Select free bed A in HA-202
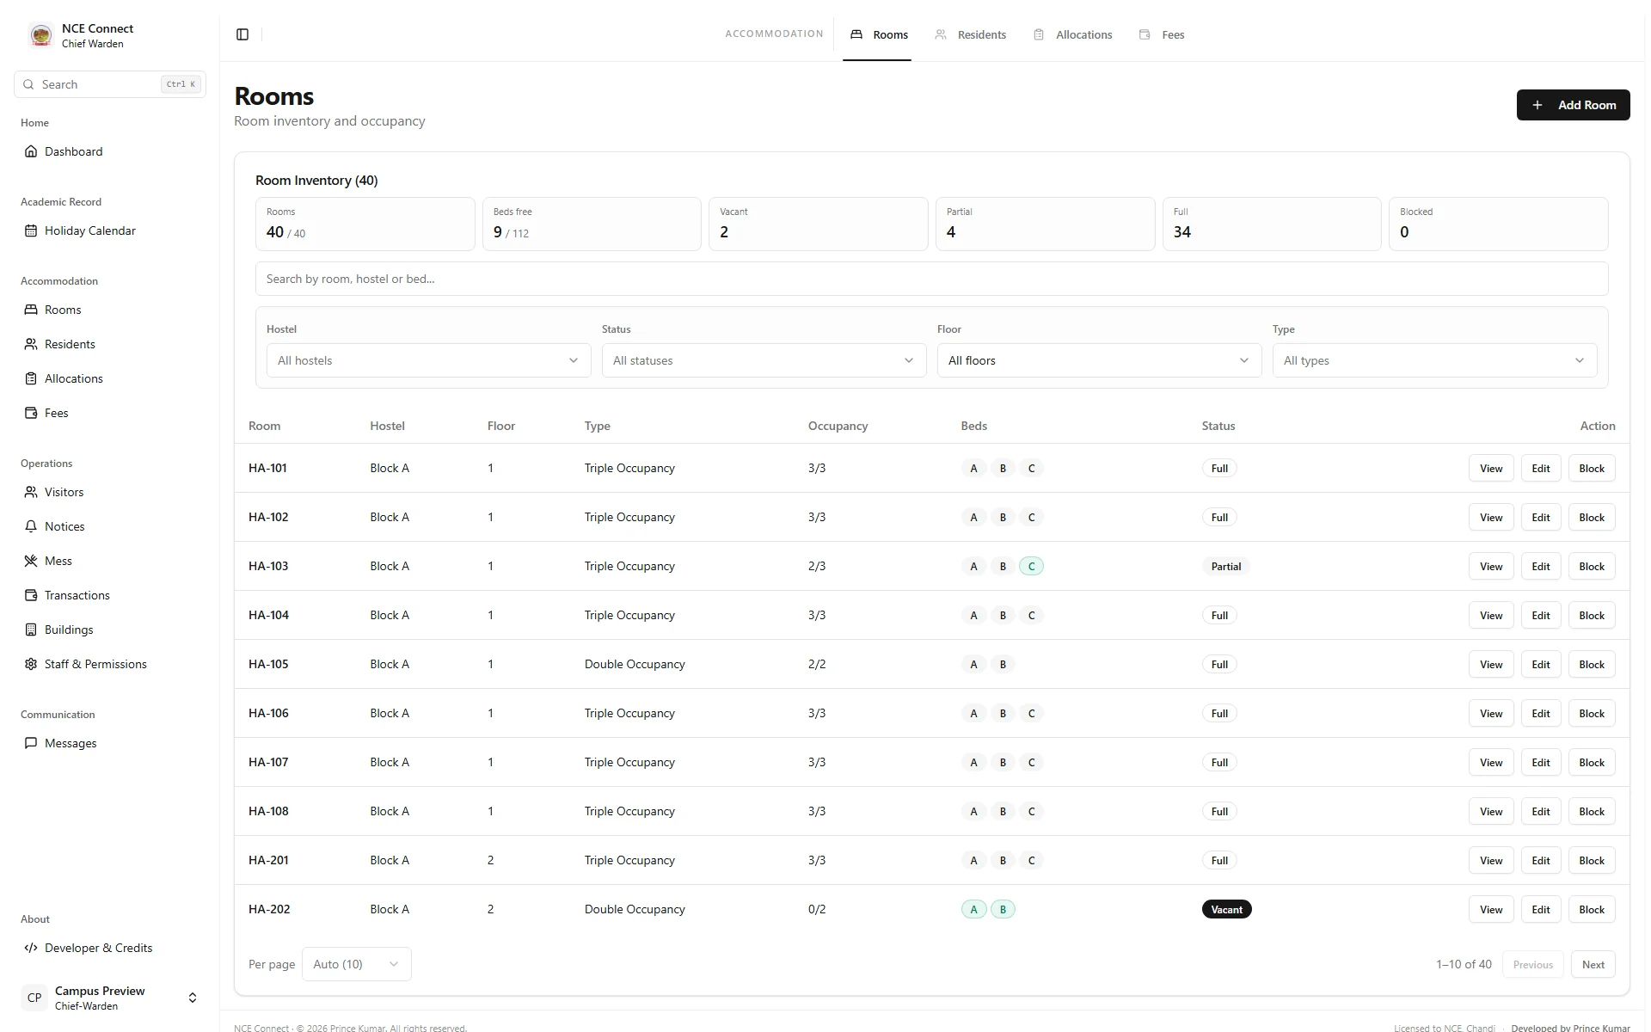Screen dimensions: 1651x1032 click(x=973, y=909)
